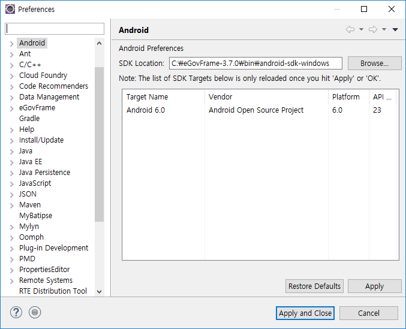Click the API level 23 cell
Screen dimensions: 406x329
click(377, 110)
